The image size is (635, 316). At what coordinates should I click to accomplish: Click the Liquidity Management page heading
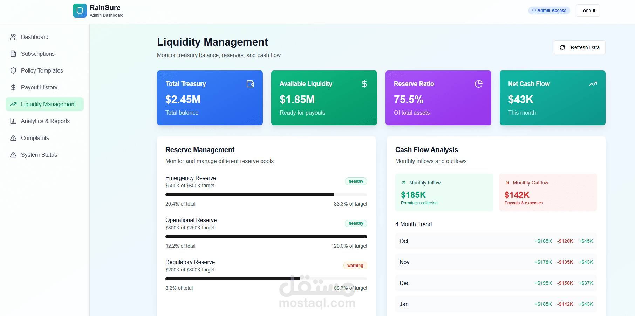pyautogui.click(x=212, y=42)
